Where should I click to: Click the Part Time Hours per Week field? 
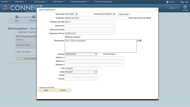tap(123, 18)
